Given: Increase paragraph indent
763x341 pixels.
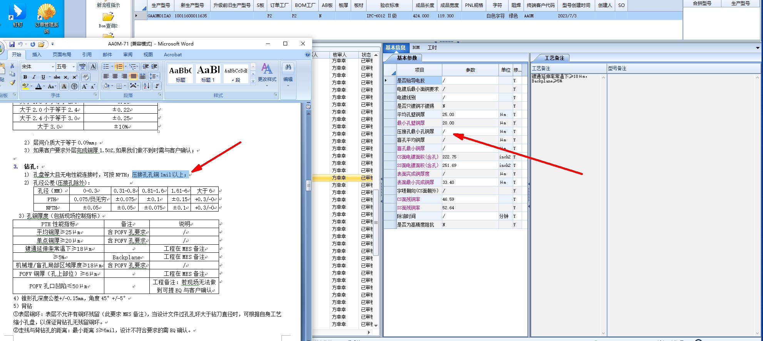Looking at the screenshot, I should pyautogui.click(x=154, y=66).
